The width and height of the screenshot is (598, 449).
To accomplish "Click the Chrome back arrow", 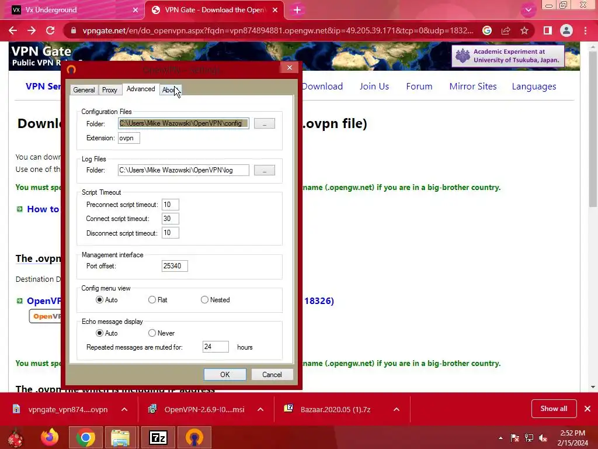I will click(x=13, y=30).
